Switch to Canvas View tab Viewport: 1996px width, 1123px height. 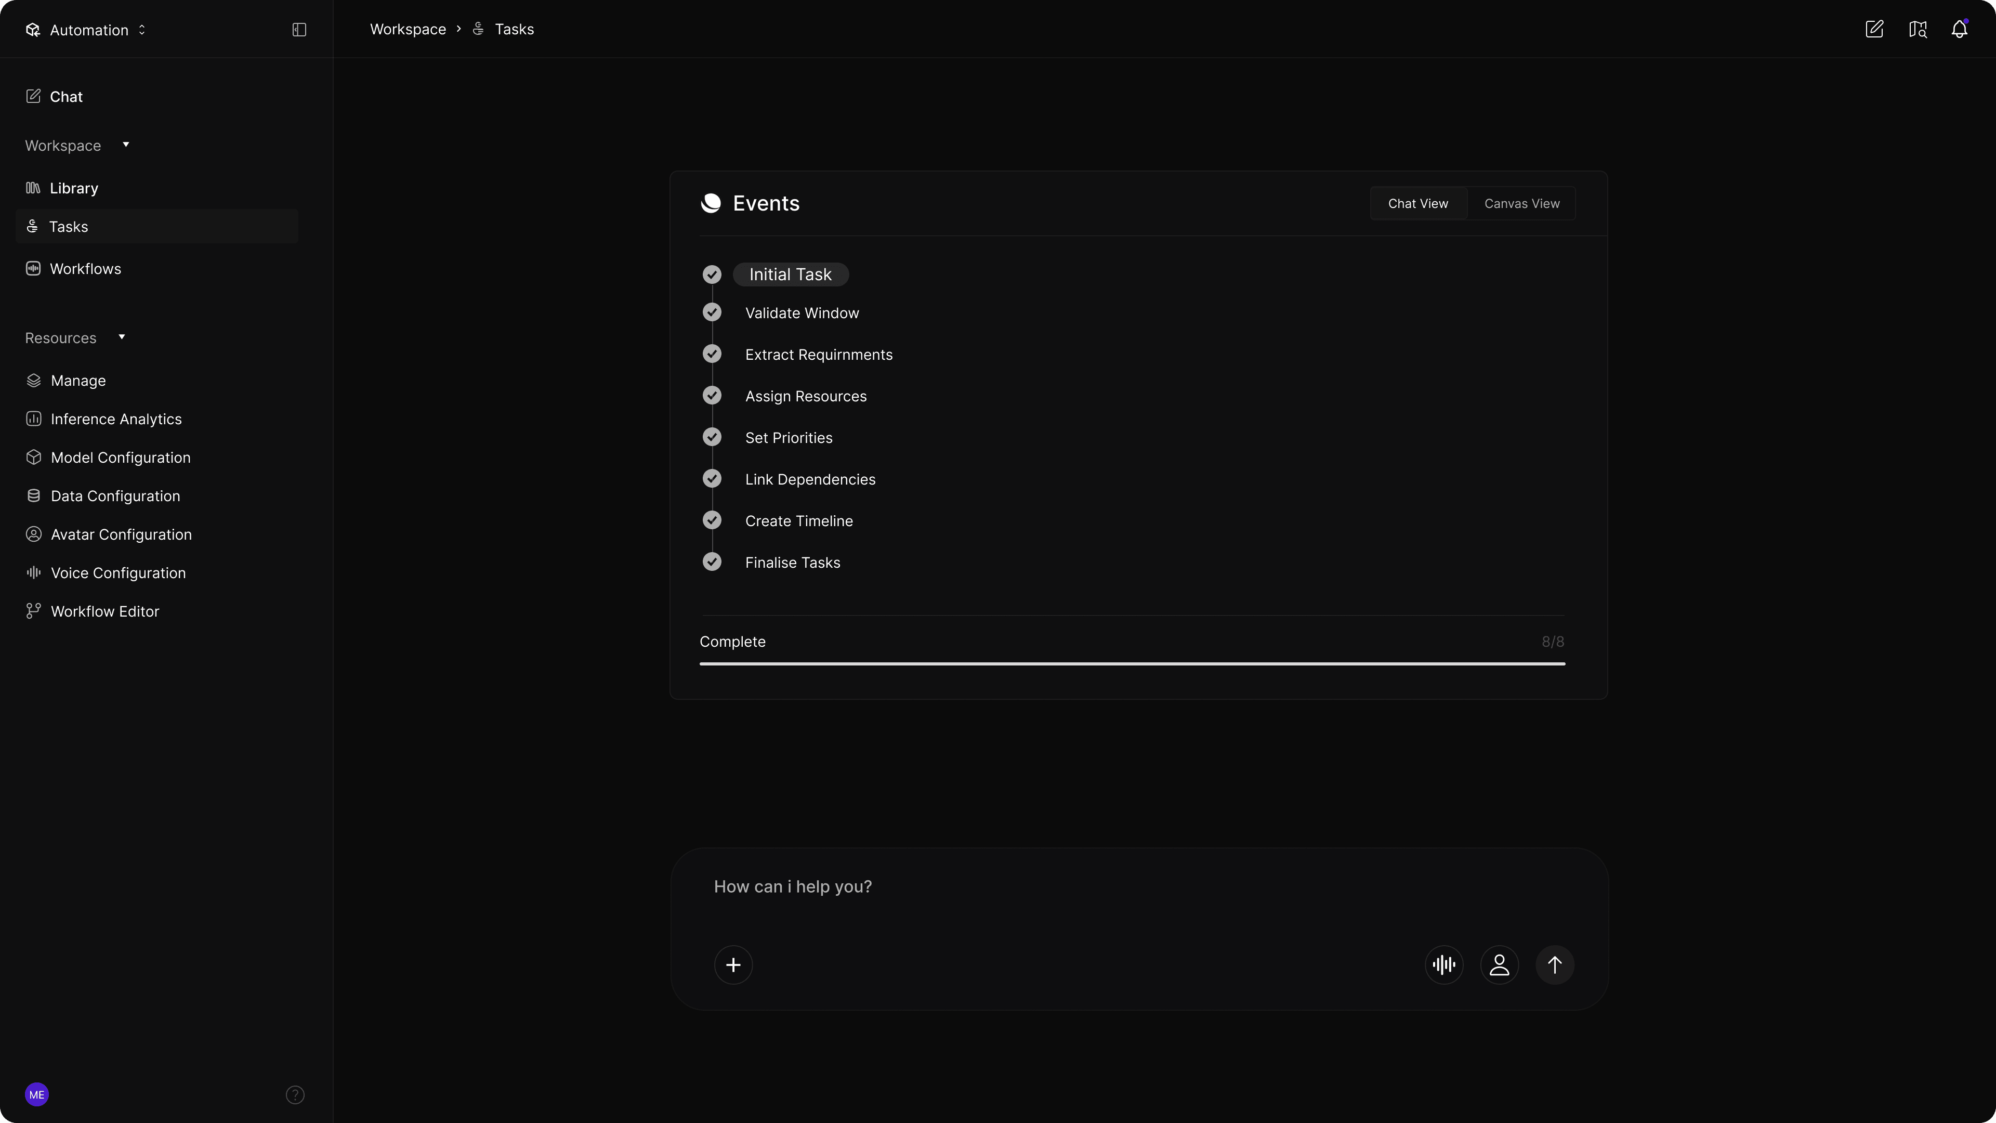(1521, 204)
